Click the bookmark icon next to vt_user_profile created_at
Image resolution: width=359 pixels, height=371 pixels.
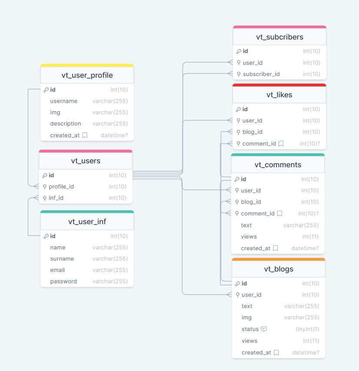click(85, 135)
